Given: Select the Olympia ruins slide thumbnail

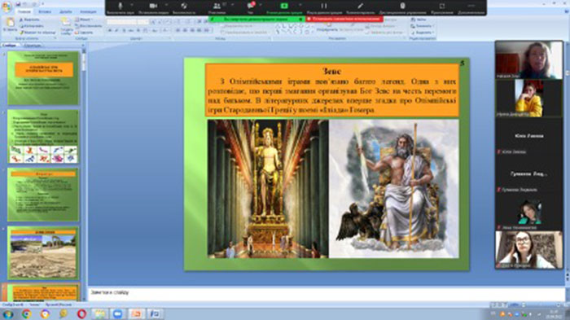Looking at the screenshot, I should pyautogui.click(x=43, y=253).
